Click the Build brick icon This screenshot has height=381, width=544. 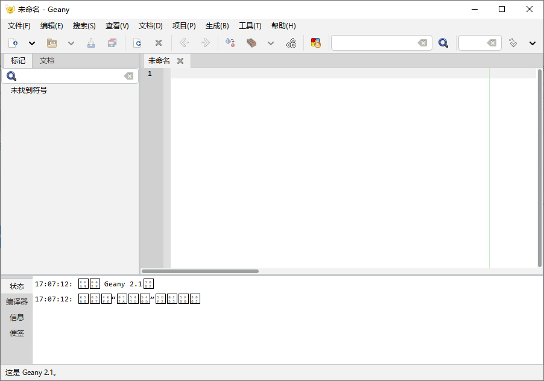[x=251, y=43]
